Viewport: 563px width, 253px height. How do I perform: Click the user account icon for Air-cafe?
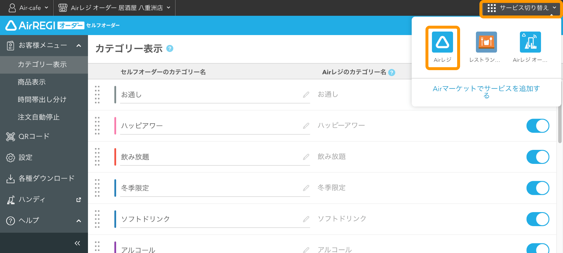click(x=12, y=8)
